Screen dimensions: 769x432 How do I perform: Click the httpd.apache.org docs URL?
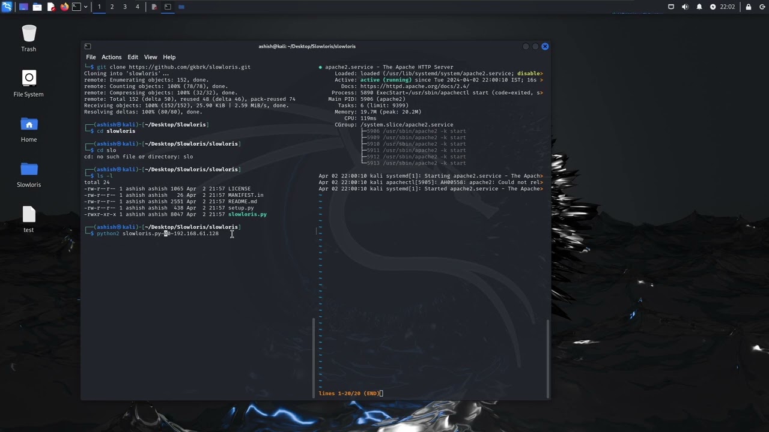(415, 86)
